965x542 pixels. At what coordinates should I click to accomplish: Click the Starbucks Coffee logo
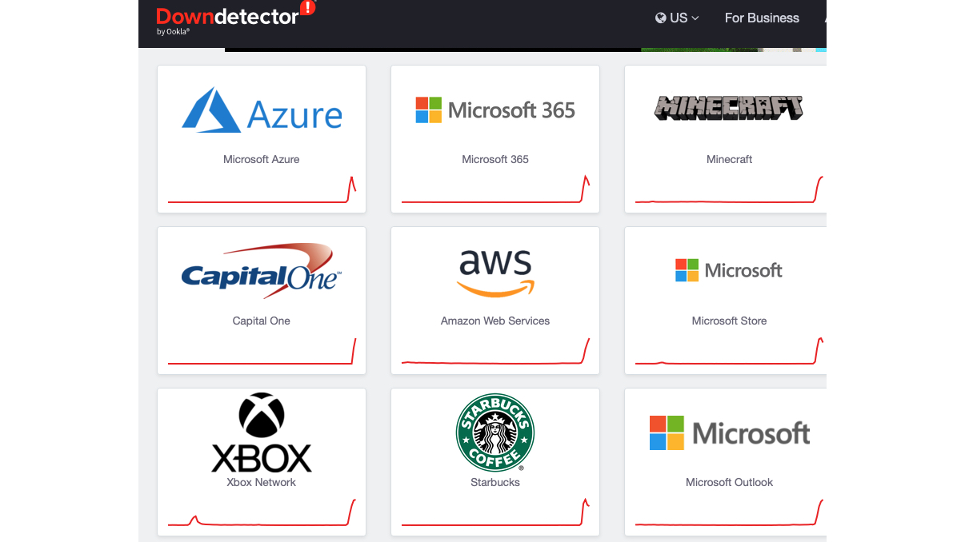tap(495, 432)
